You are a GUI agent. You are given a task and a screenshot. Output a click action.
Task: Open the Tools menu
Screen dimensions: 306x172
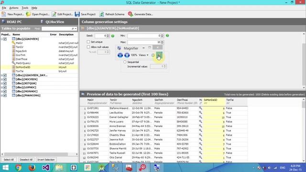click(25, 8)
